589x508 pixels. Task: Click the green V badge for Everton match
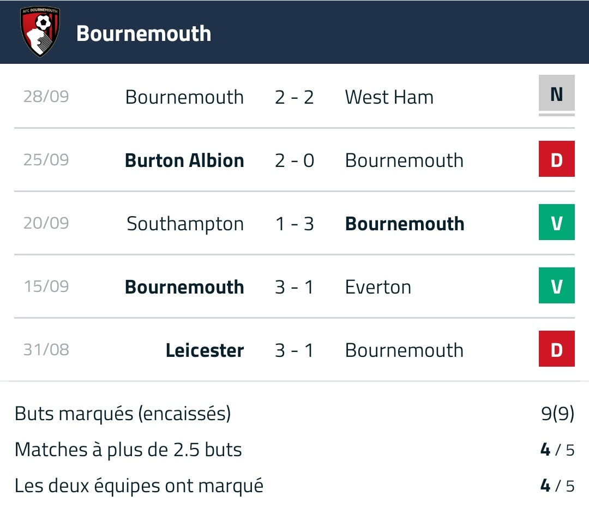[x=556, y=285]
